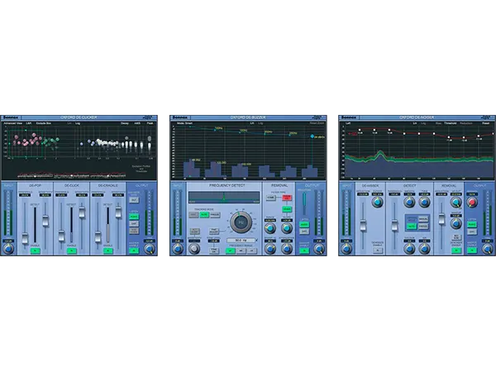Toggle the De-Noiser enable IN in Removal
Image resolution: width=496 pixels, height=372 pixels.
[x=455, y=250]
